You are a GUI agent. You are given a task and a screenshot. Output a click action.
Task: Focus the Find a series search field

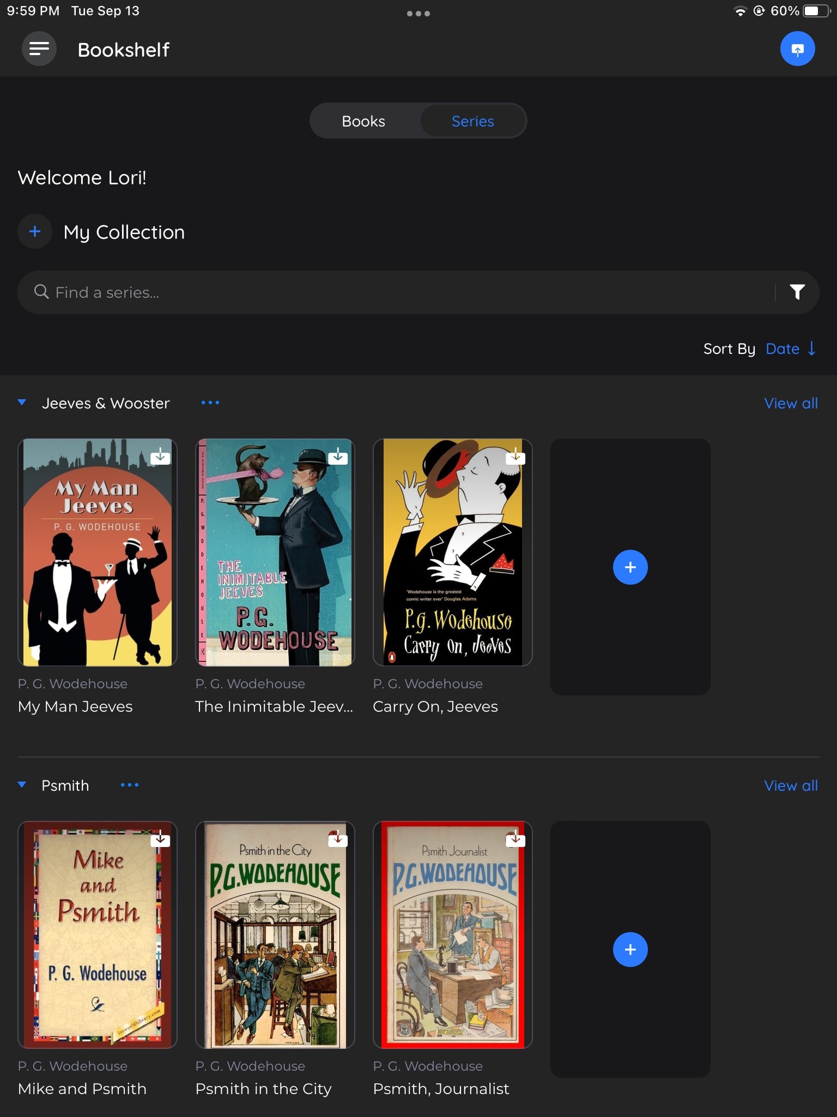coord(403,292)
